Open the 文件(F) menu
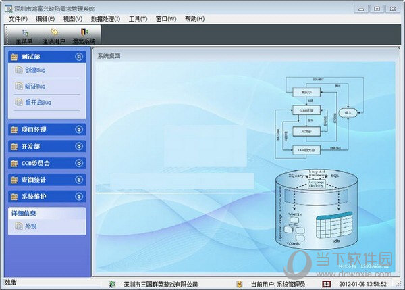Screen dimensions: 405x290 pos(18,18)
